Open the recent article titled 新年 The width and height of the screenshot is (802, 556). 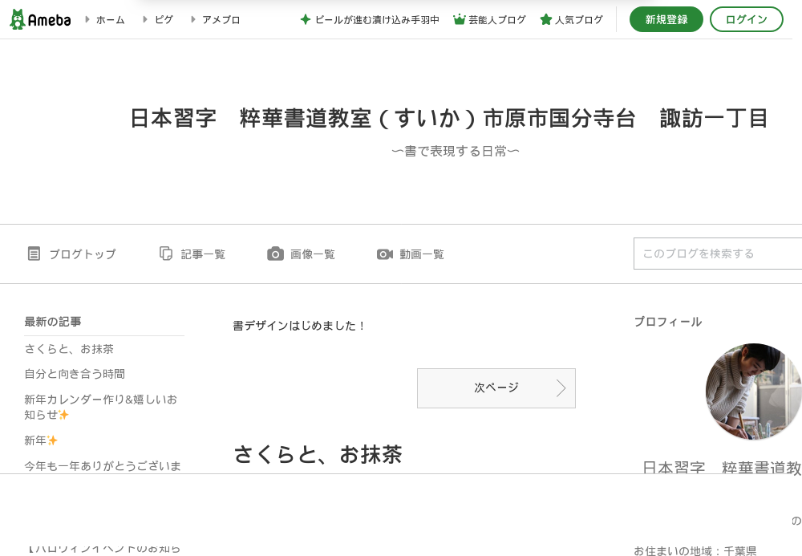(41, 440)
